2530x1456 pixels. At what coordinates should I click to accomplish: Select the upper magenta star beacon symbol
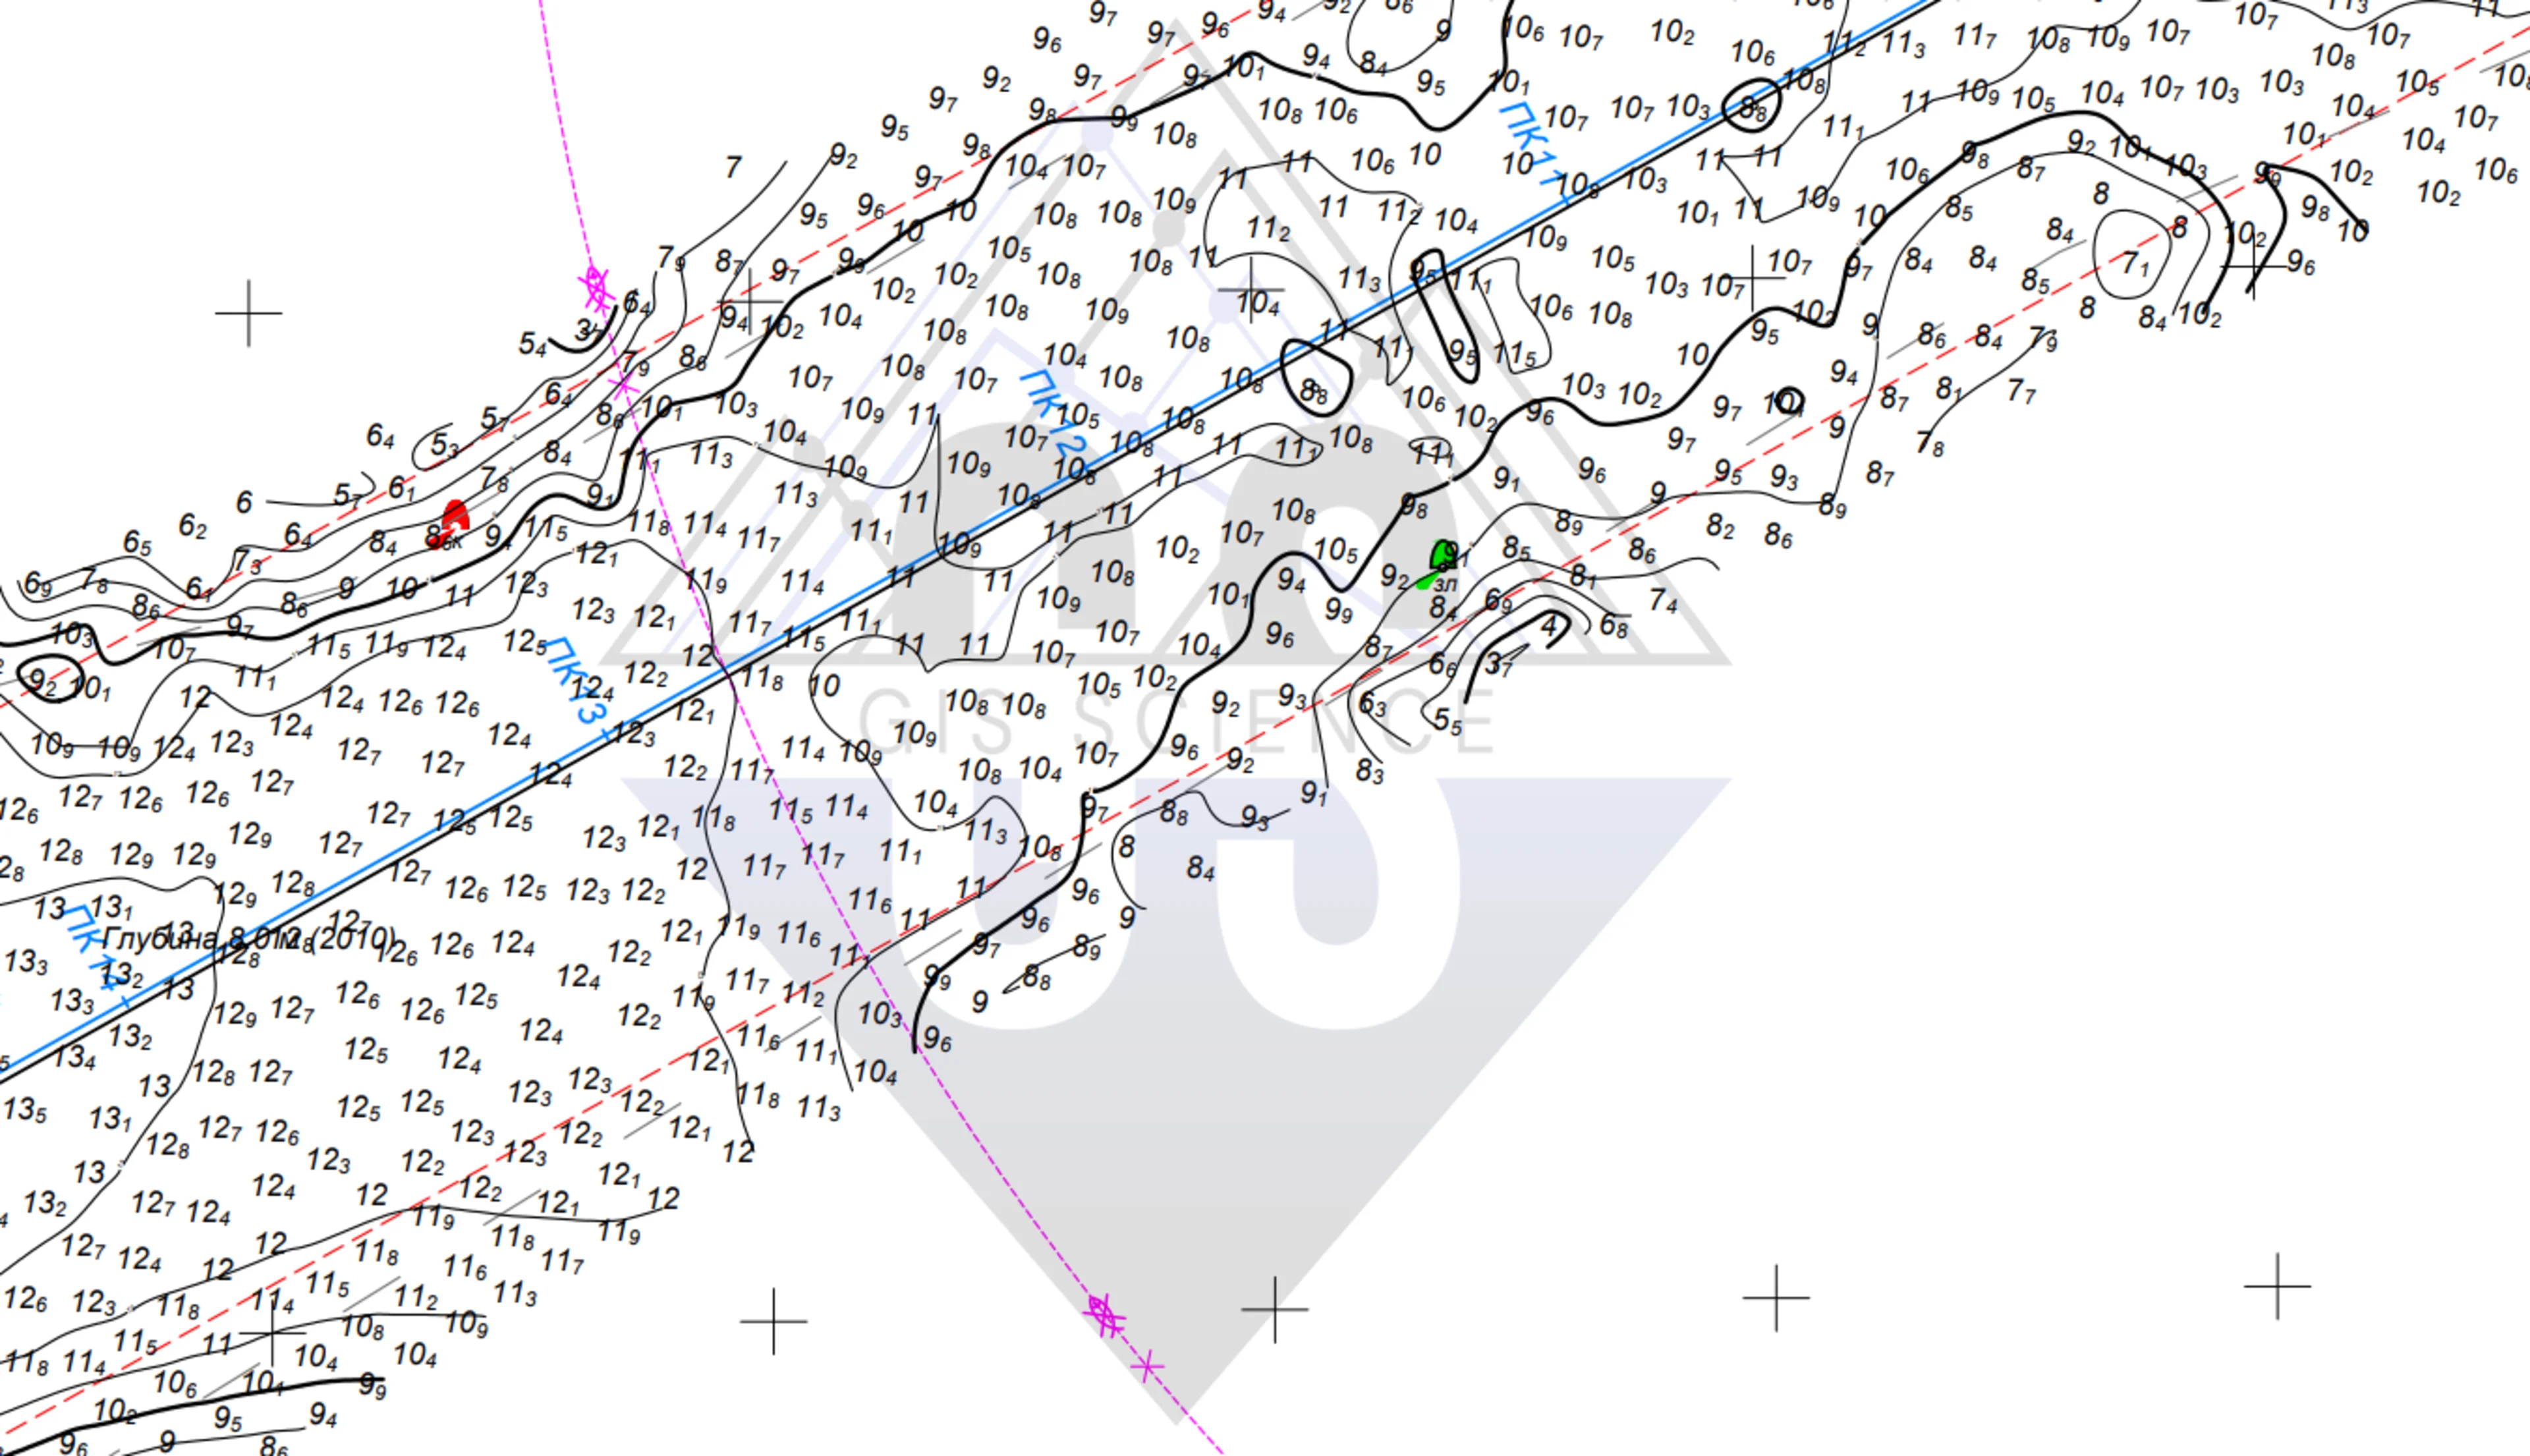click(x=596, y=288)
